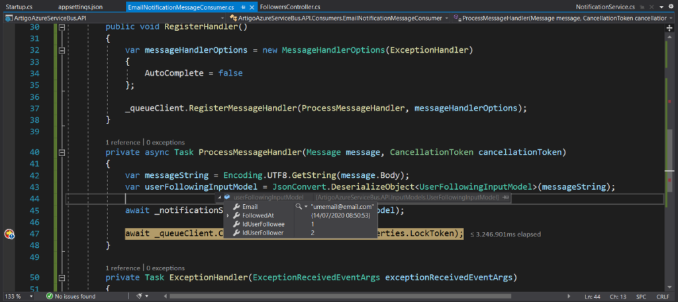Switch to the Startup.cs tab

[x=19, y=7]
